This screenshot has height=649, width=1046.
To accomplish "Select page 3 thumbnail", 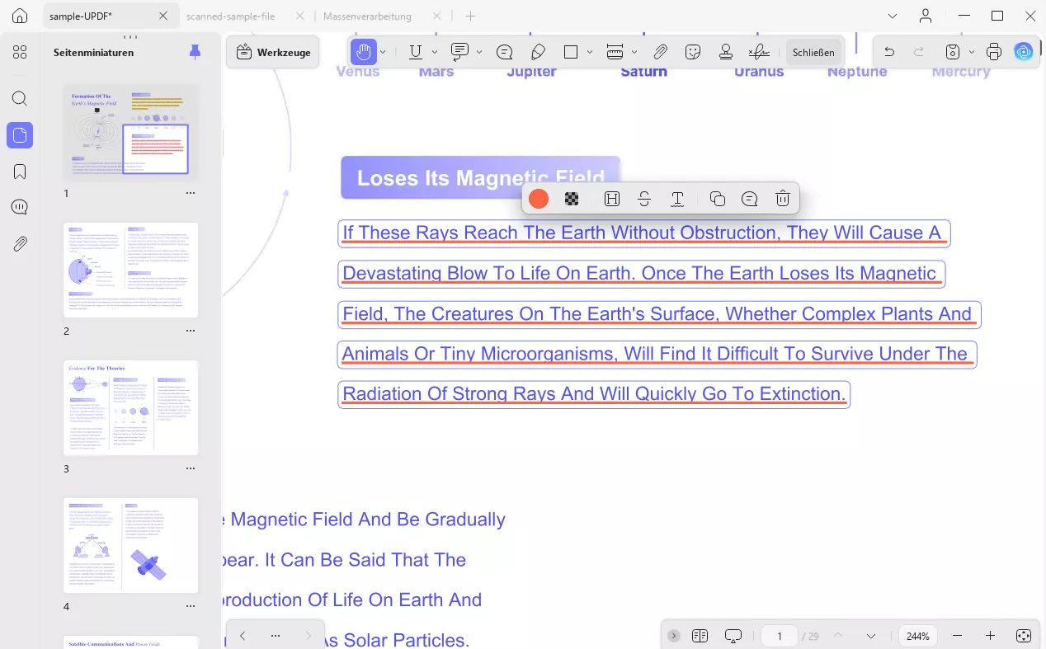I will [131, 407].
